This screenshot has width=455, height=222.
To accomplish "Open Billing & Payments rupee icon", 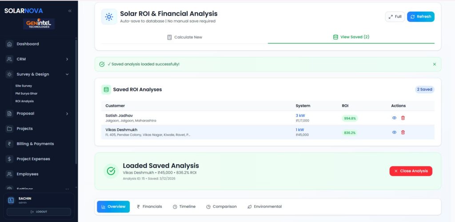I will click(9, 144).
